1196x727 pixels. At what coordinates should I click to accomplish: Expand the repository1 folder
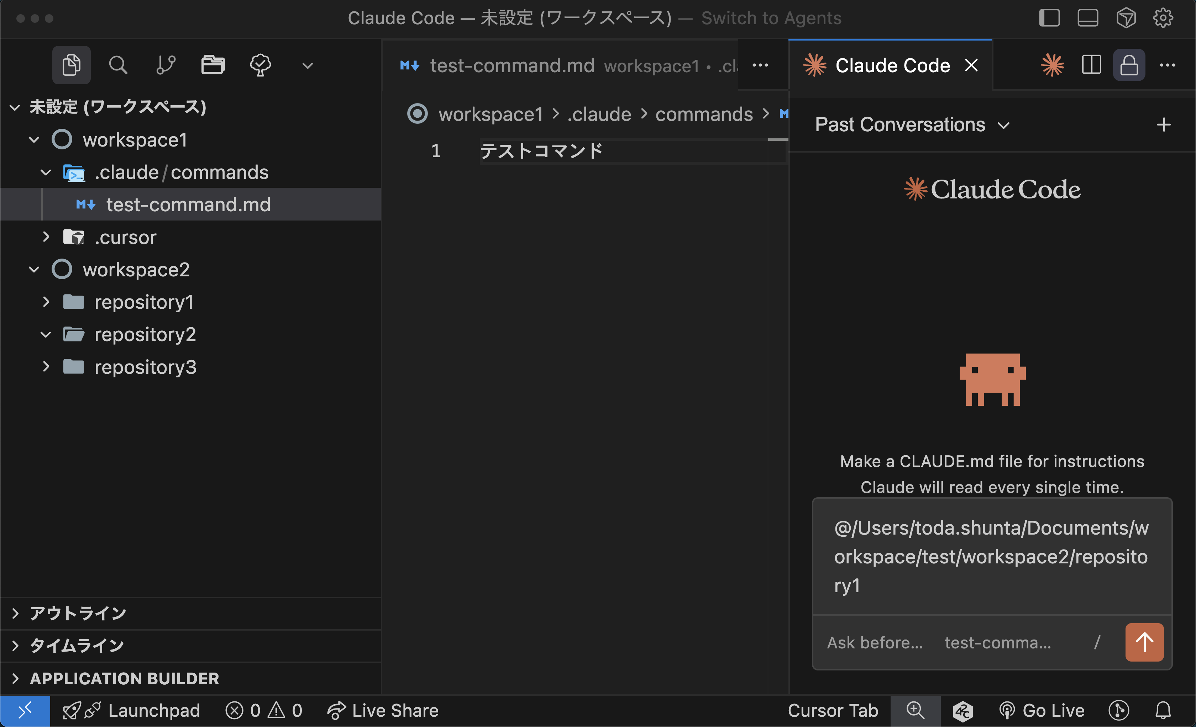click(144, 302)
